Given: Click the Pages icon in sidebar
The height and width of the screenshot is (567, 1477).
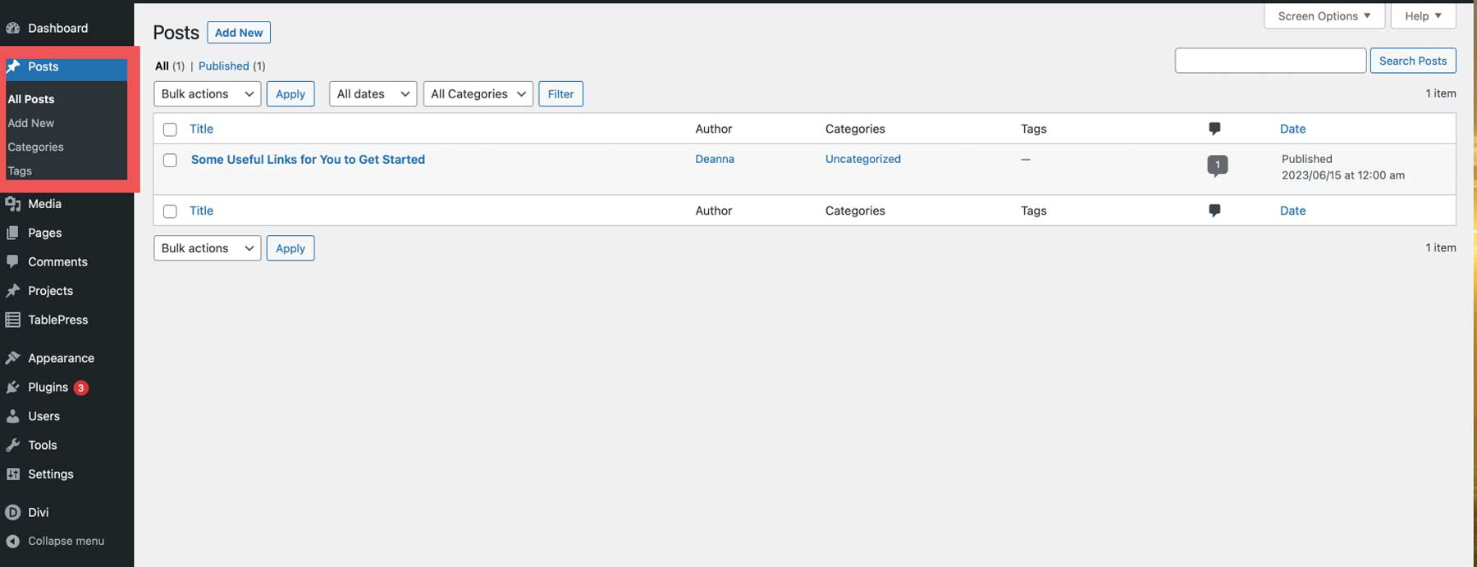Looking at the screenshot, I should 13,233.
